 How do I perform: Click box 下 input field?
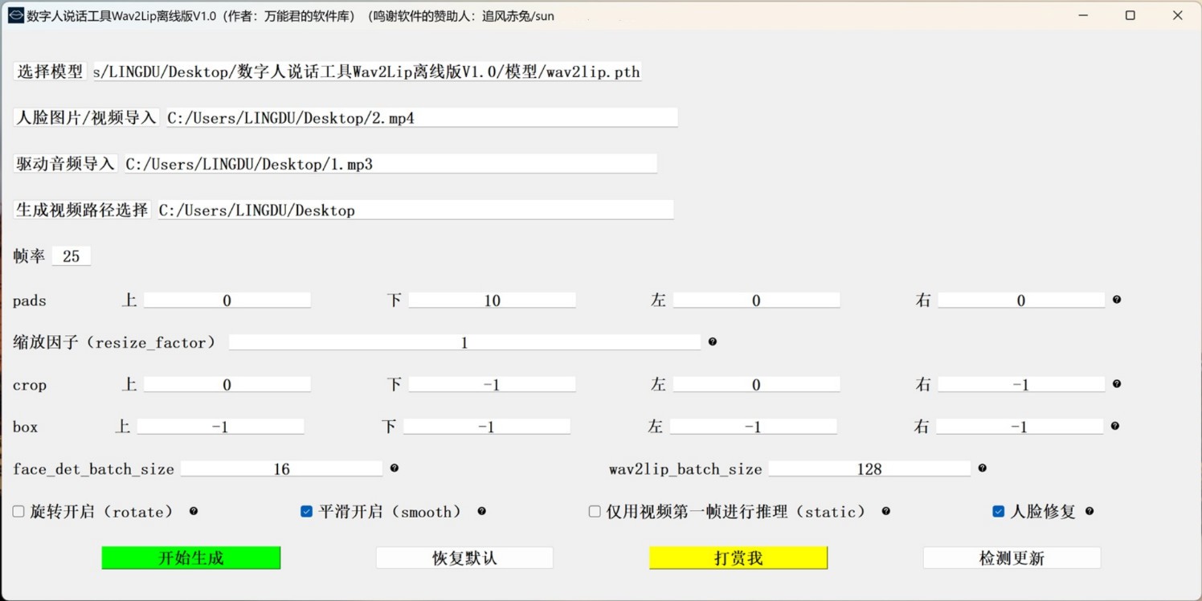(x=487, y=427)
